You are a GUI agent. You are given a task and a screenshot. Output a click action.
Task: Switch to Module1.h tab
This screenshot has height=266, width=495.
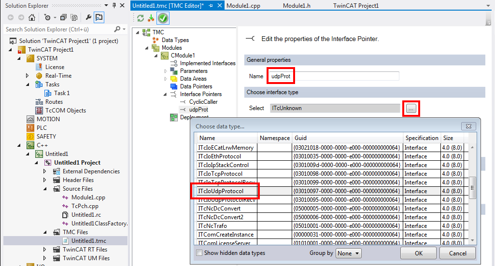[x=297, y=6]
